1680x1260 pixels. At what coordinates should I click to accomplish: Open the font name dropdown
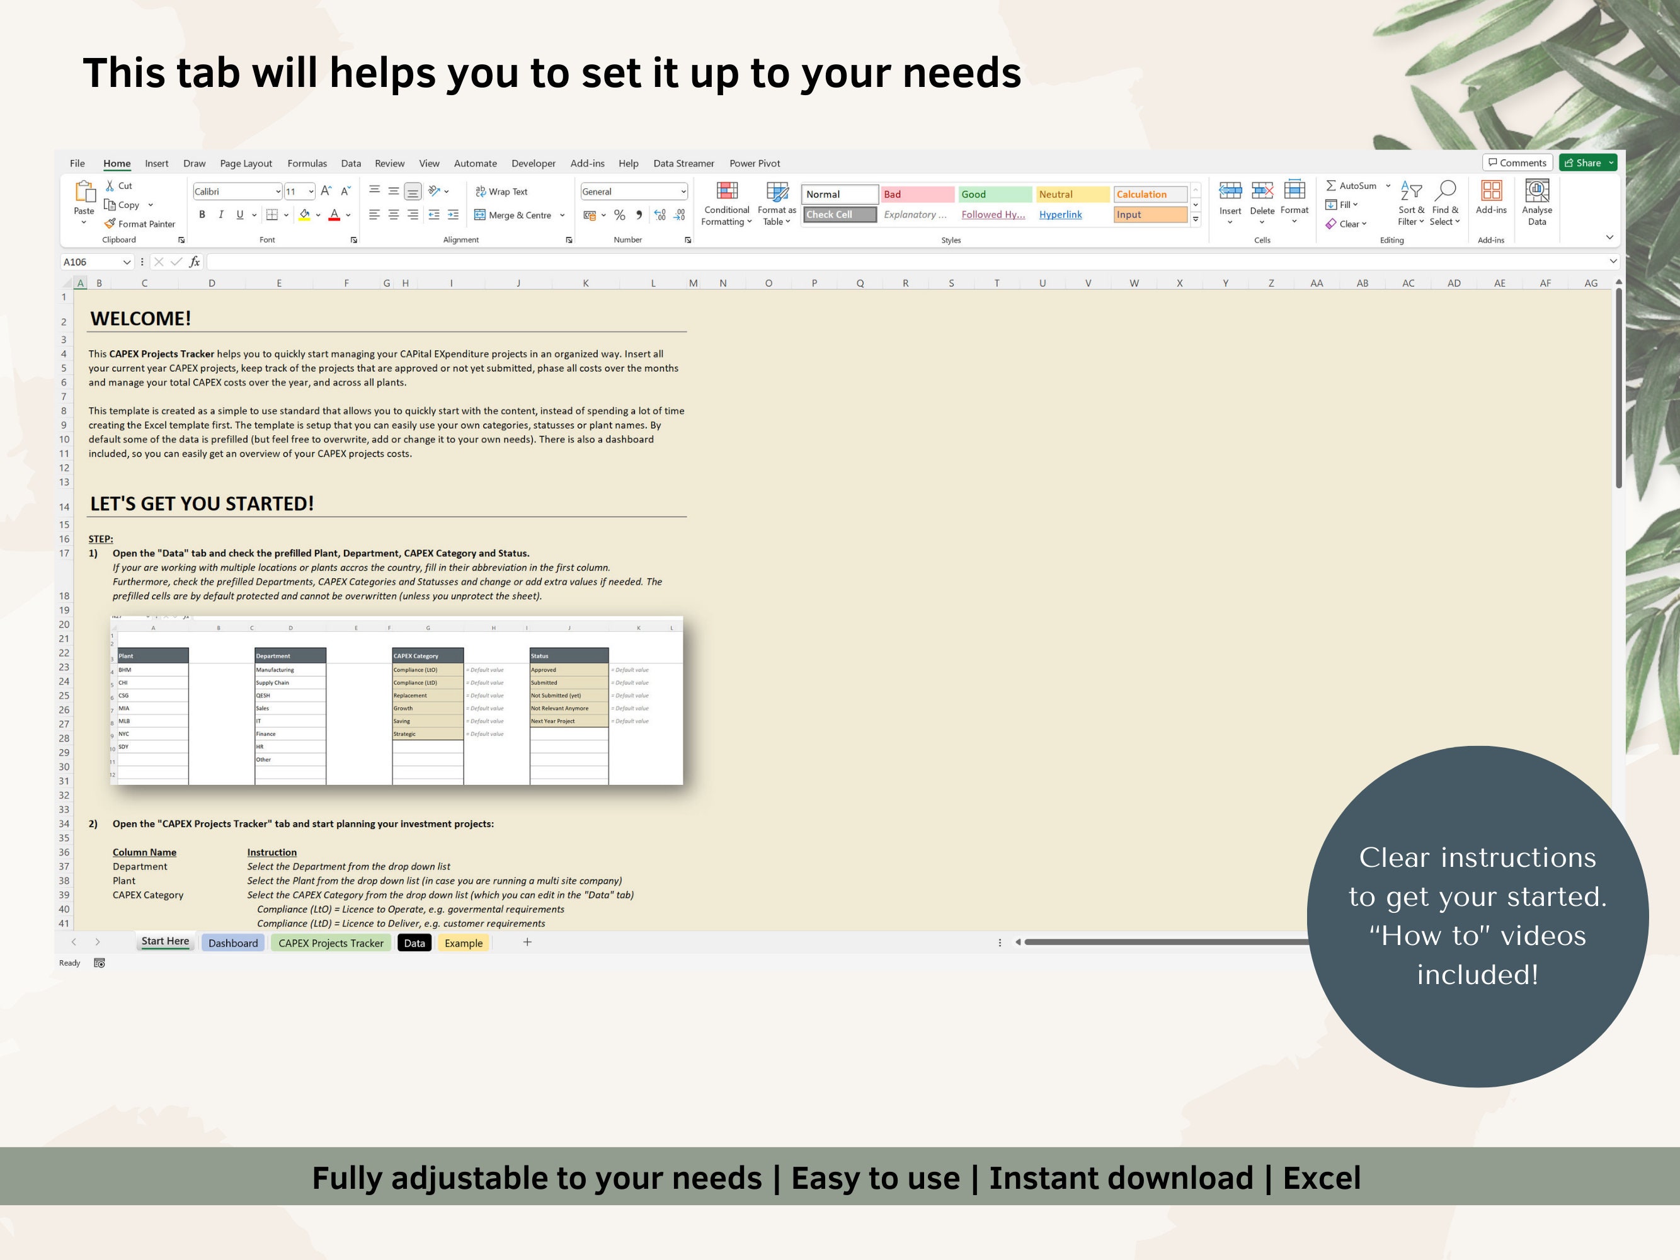click(278, 192)
